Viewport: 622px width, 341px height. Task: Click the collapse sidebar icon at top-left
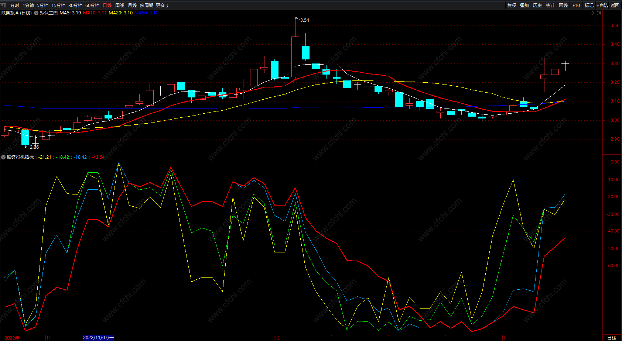pyautogui.click(x=3, y=5)
